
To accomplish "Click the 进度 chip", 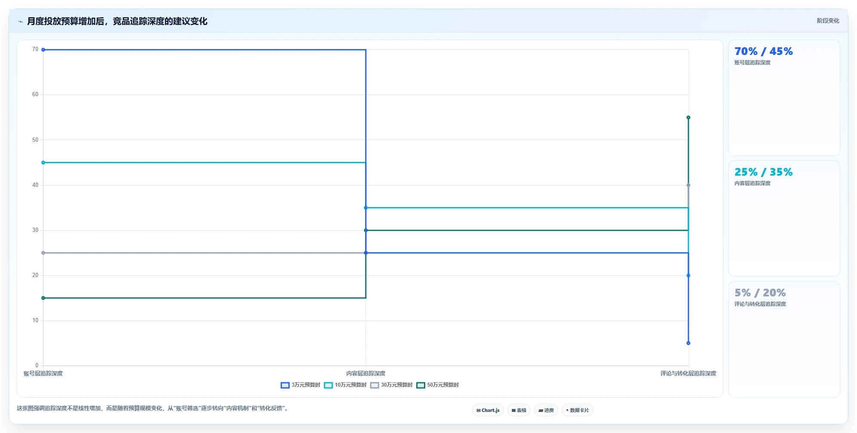I will 546,410.
